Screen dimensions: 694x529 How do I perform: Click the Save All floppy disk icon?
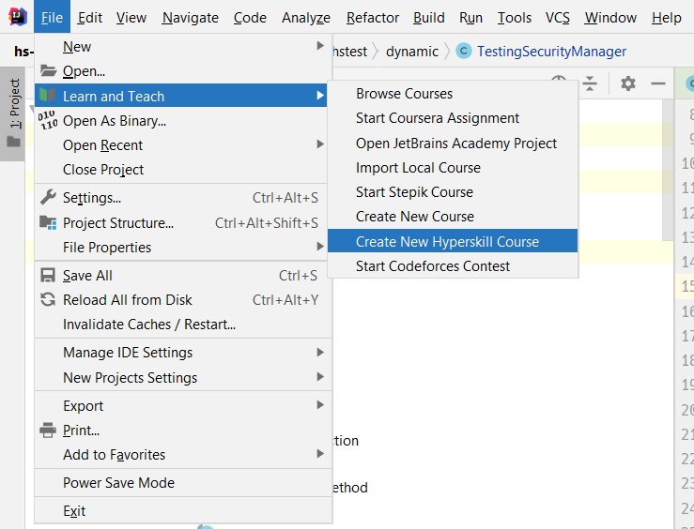click(x=48, y=276)
